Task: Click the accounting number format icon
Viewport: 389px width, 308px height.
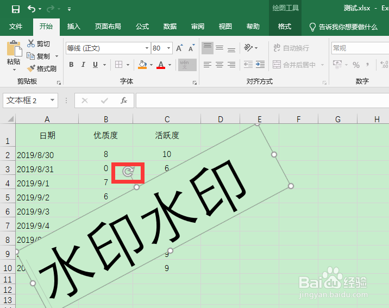Action: point(337,65)
